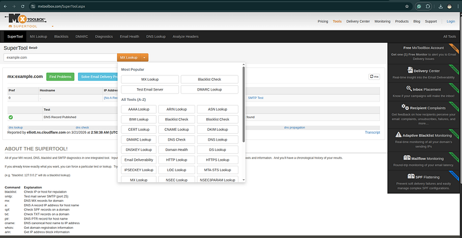Click the green check icon beside DNS Record Published
The image size is (462, 238).
[x=10, y=117]
